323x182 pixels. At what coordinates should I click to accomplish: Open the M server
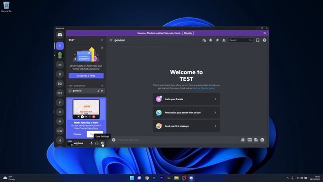click(60, 121)
